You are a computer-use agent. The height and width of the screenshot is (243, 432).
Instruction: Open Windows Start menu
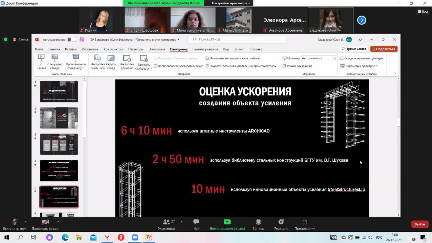point(7,237)
